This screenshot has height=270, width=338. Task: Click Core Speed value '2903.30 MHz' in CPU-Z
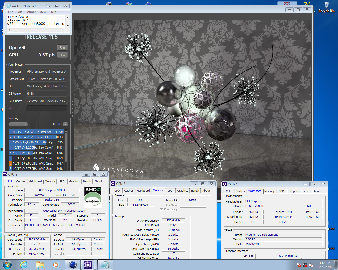(37, 240)
